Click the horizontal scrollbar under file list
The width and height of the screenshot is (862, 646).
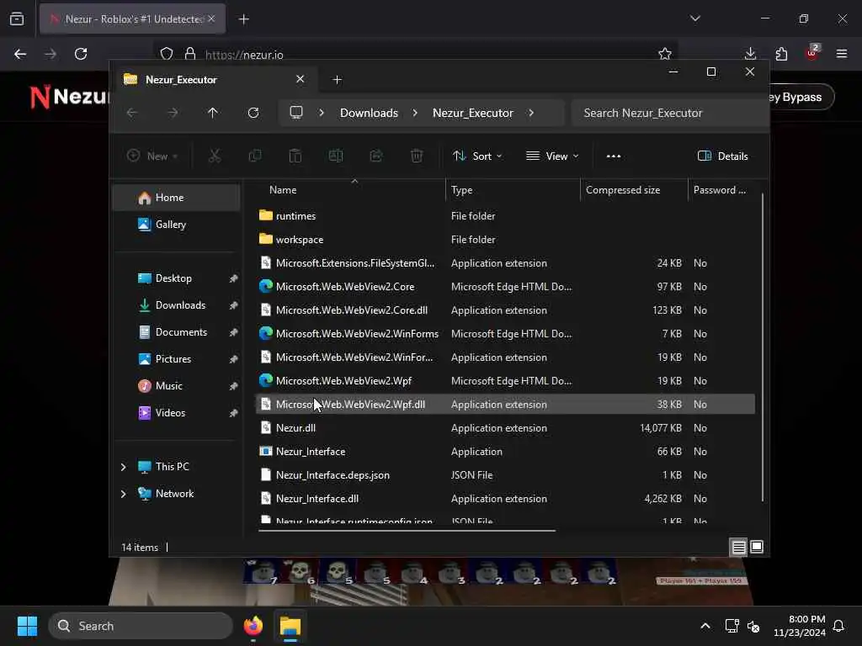point(407,531)
